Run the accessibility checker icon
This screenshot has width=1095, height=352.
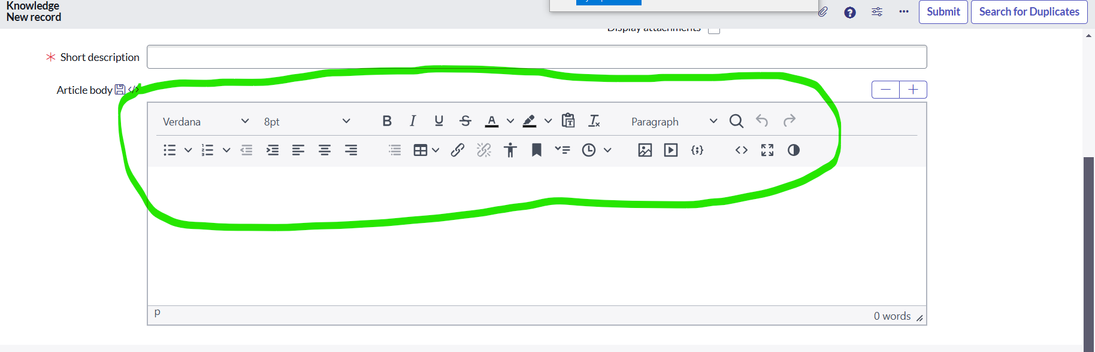point(510,150)
